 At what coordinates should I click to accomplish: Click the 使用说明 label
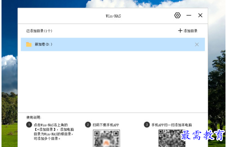pyautogui.click(x=34, y=117)
